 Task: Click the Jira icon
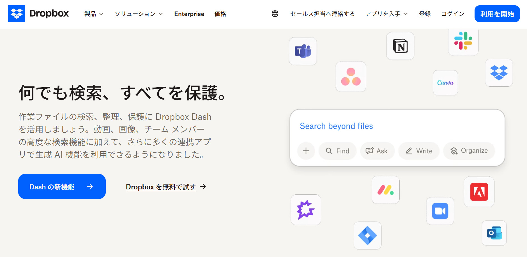coord(367,236)
